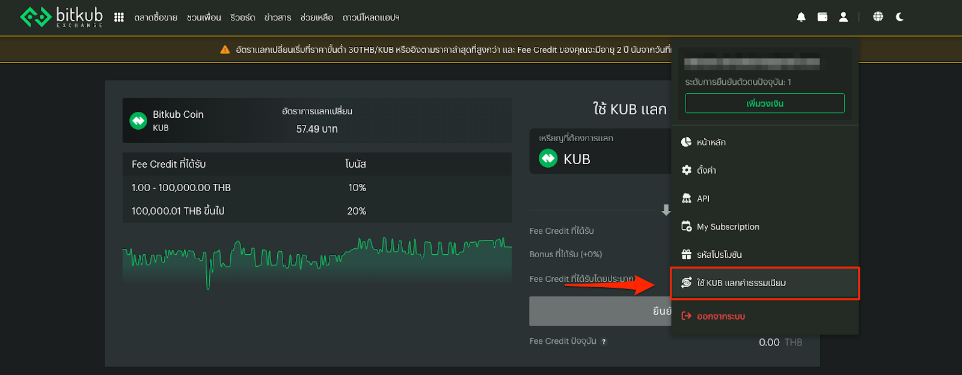Click the Fee Credit ปัจจุบัน help question icon
The height and width of the screenshot is (375, 962).
[x=604, y=342]
